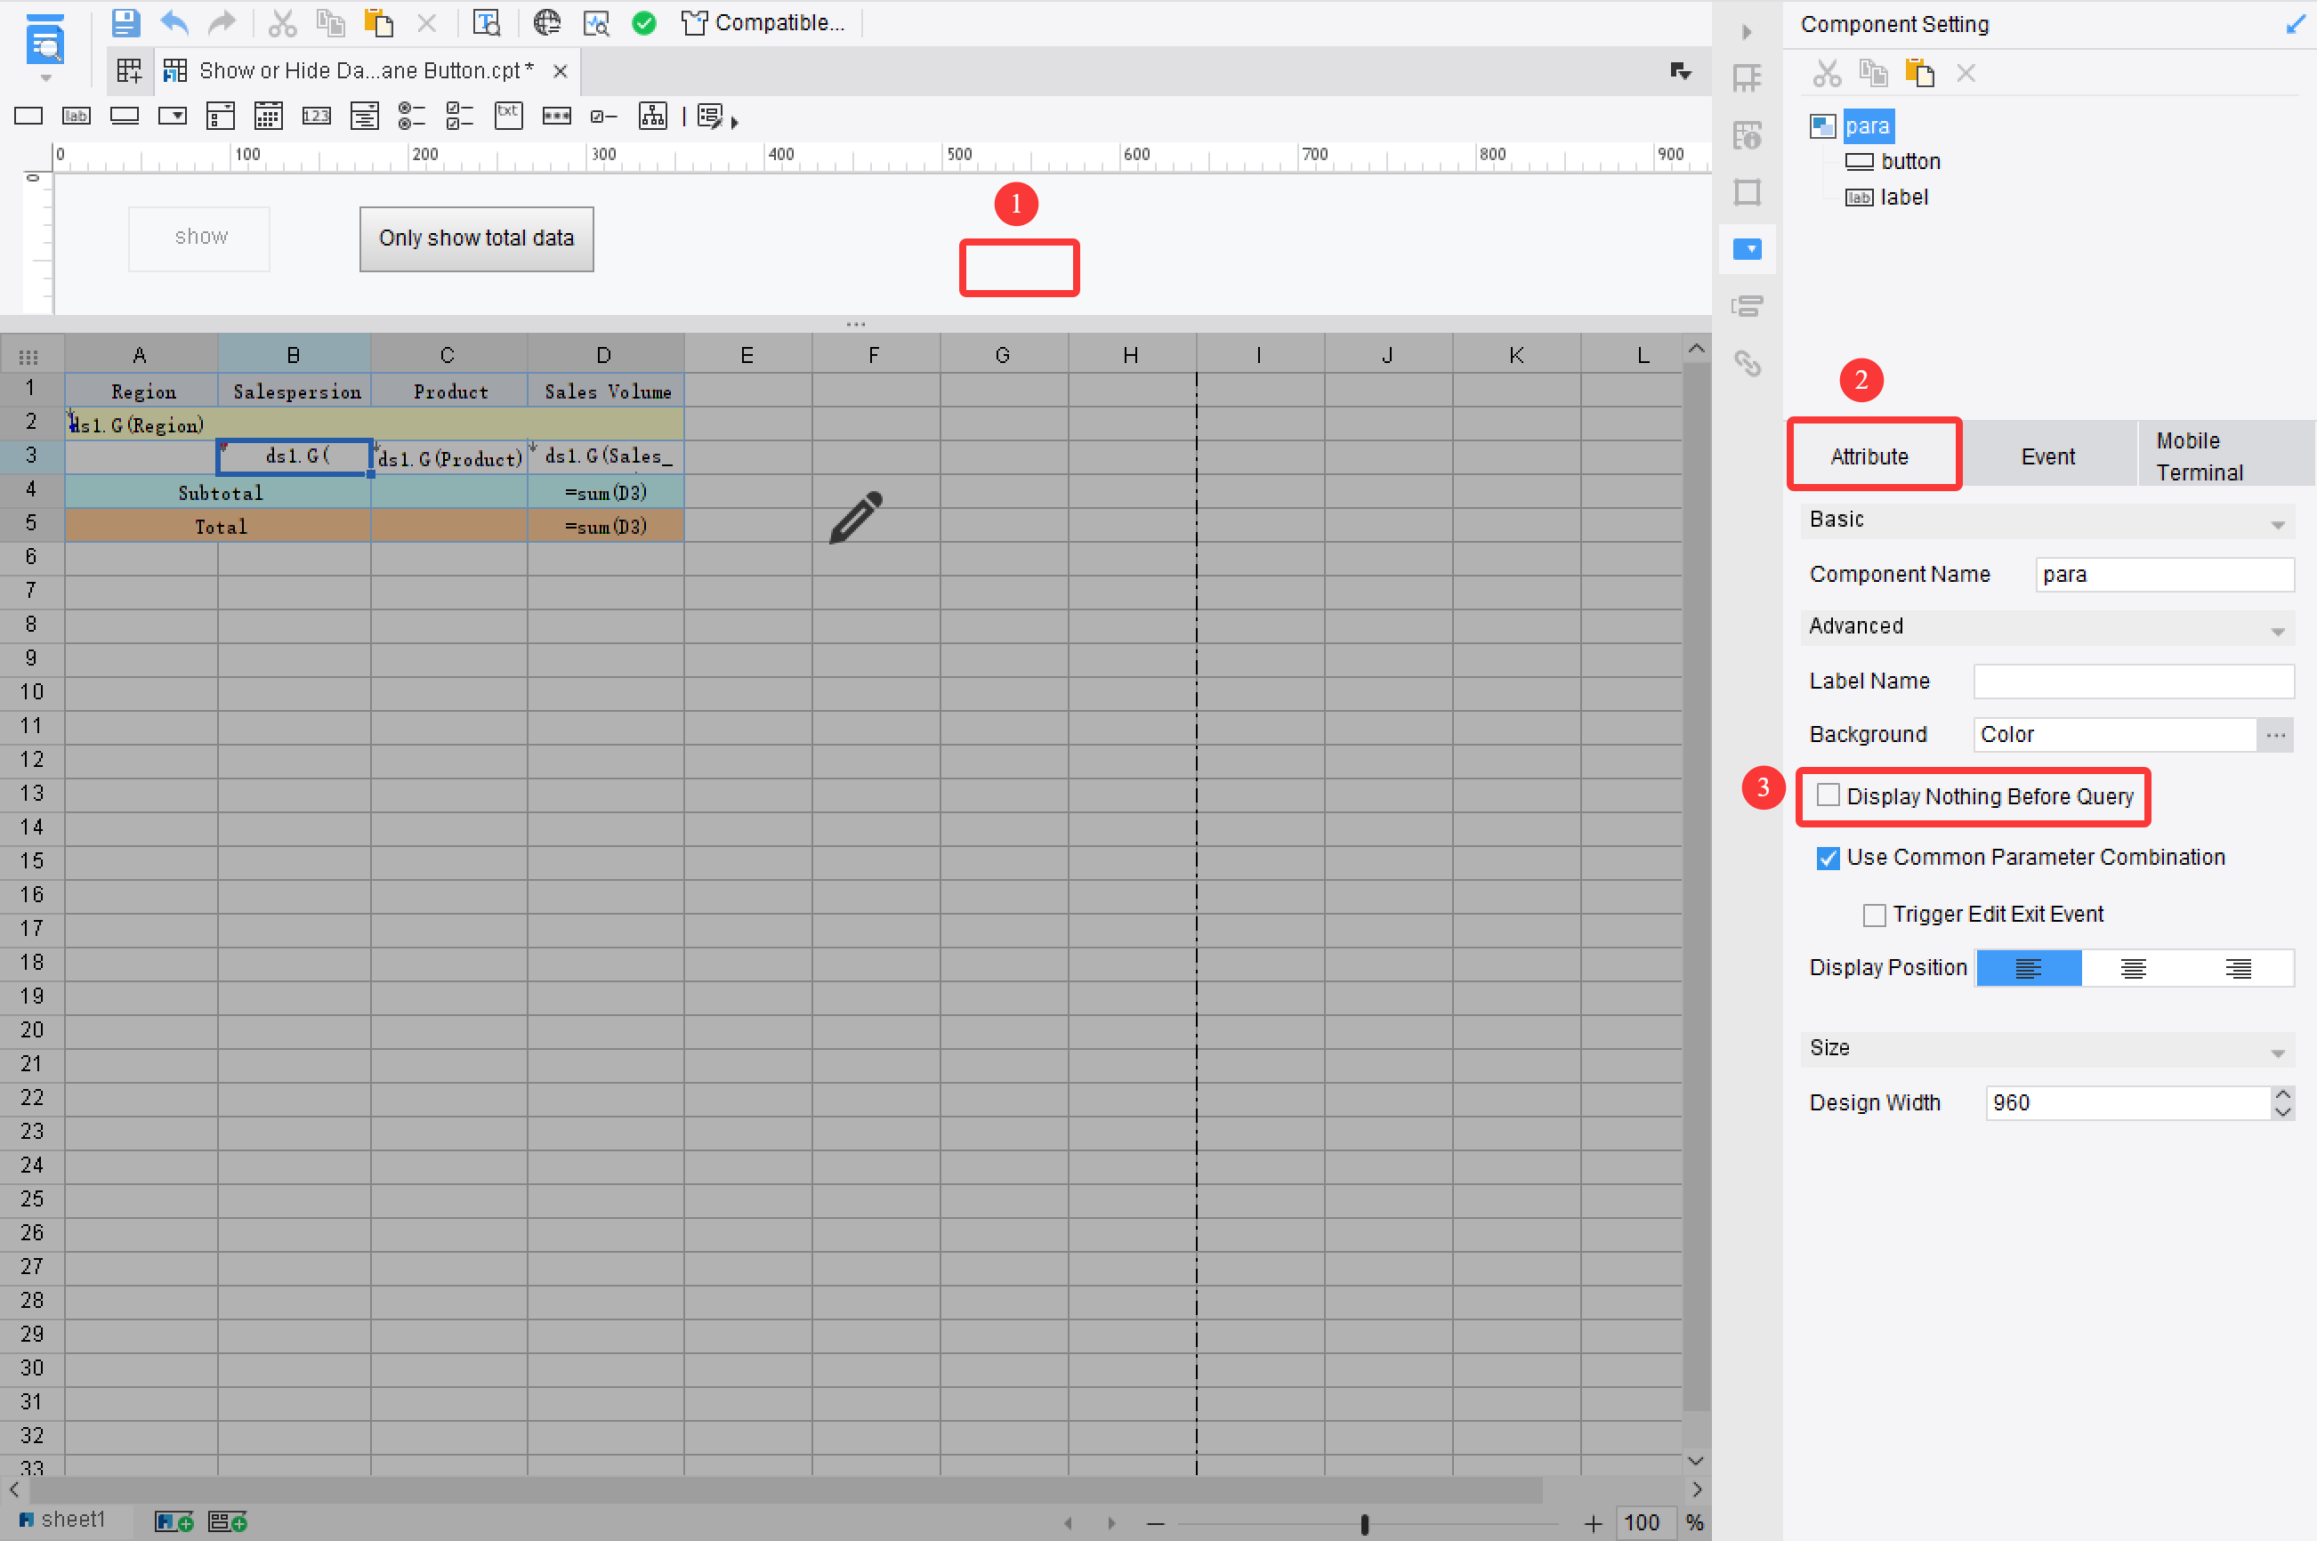Enable Display Nothing Before Query

[x=1828, y=795]
